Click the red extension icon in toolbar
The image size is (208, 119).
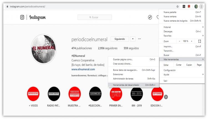tap(189, 6)
